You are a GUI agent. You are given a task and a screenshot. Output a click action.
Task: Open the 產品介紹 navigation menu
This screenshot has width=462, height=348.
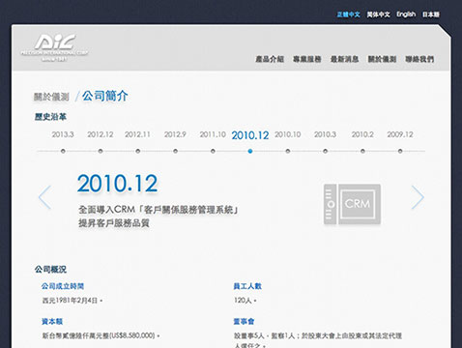tap(270, 59)
